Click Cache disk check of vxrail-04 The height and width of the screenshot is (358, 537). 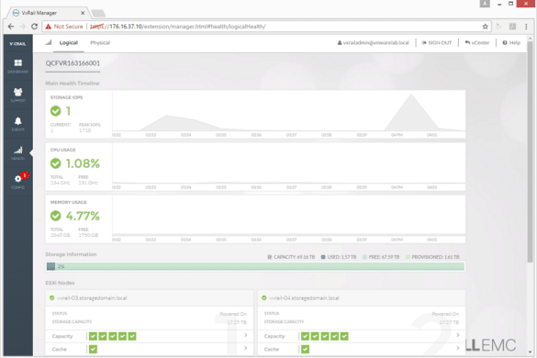tap(305, 349)
